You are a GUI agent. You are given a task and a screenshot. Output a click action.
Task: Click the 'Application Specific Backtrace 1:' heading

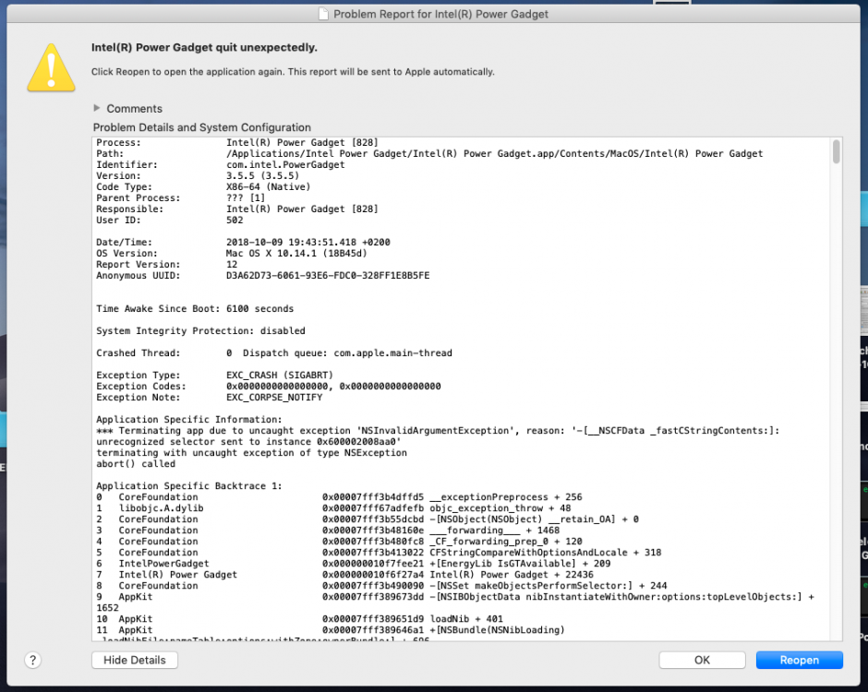tap(188, 485)
